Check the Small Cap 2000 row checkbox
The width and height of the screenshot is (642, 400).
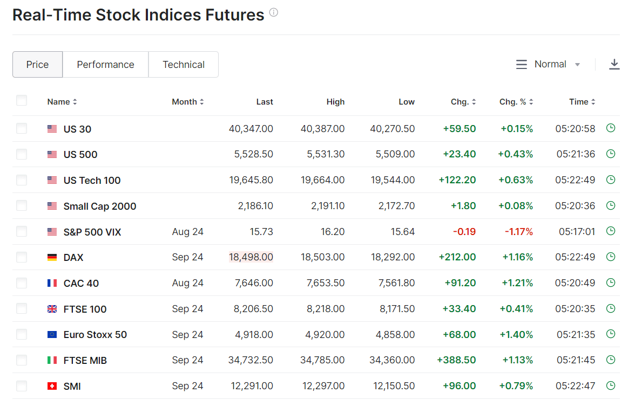tap(22, 205)
